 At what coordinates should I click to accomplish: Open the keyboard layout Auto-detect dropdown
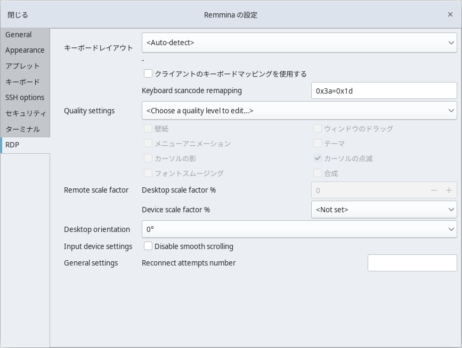(x=299, y=43)
